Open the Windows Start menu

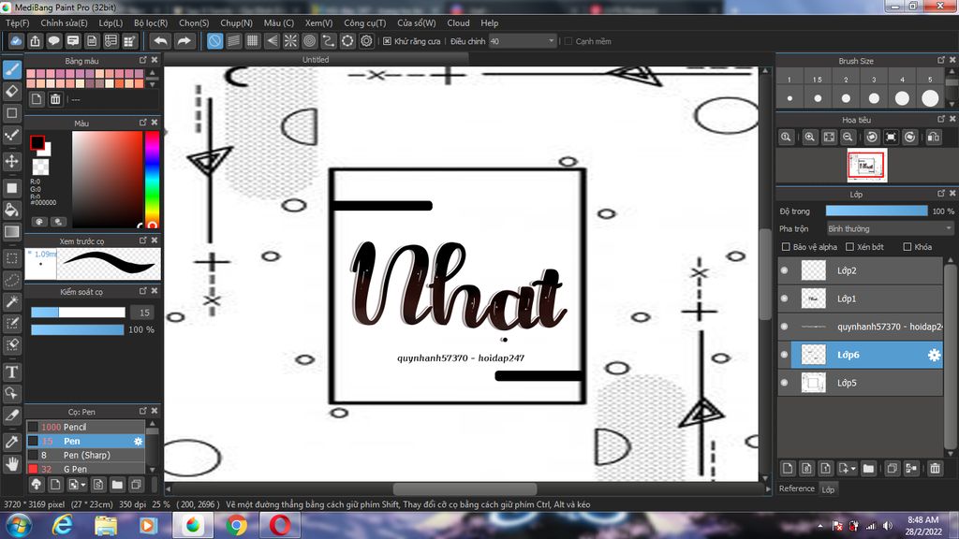click(19, 525)
